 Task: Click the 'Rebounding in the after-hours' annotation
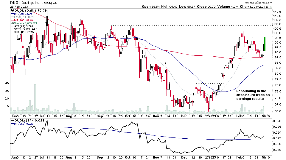click(253, 95)
